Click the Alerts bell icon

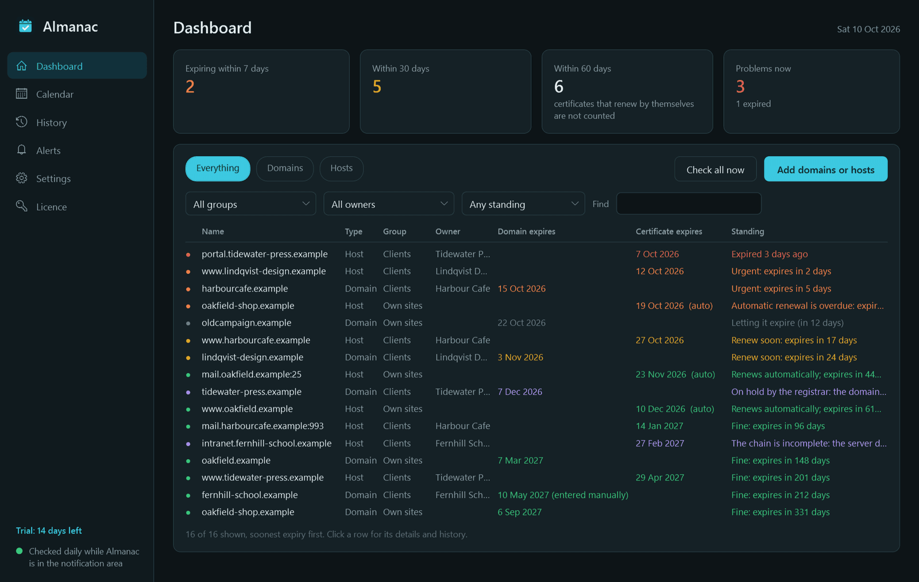click(x=22, y=150)
